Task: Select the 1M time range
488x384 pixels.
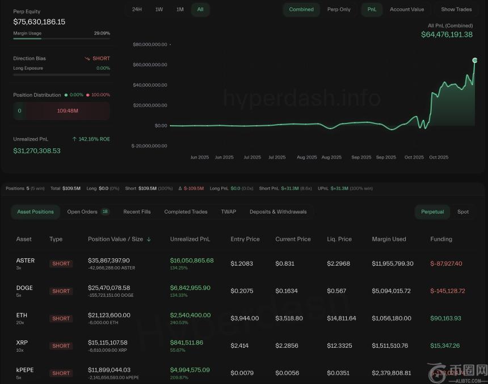Action: click(x=180, y=10)
